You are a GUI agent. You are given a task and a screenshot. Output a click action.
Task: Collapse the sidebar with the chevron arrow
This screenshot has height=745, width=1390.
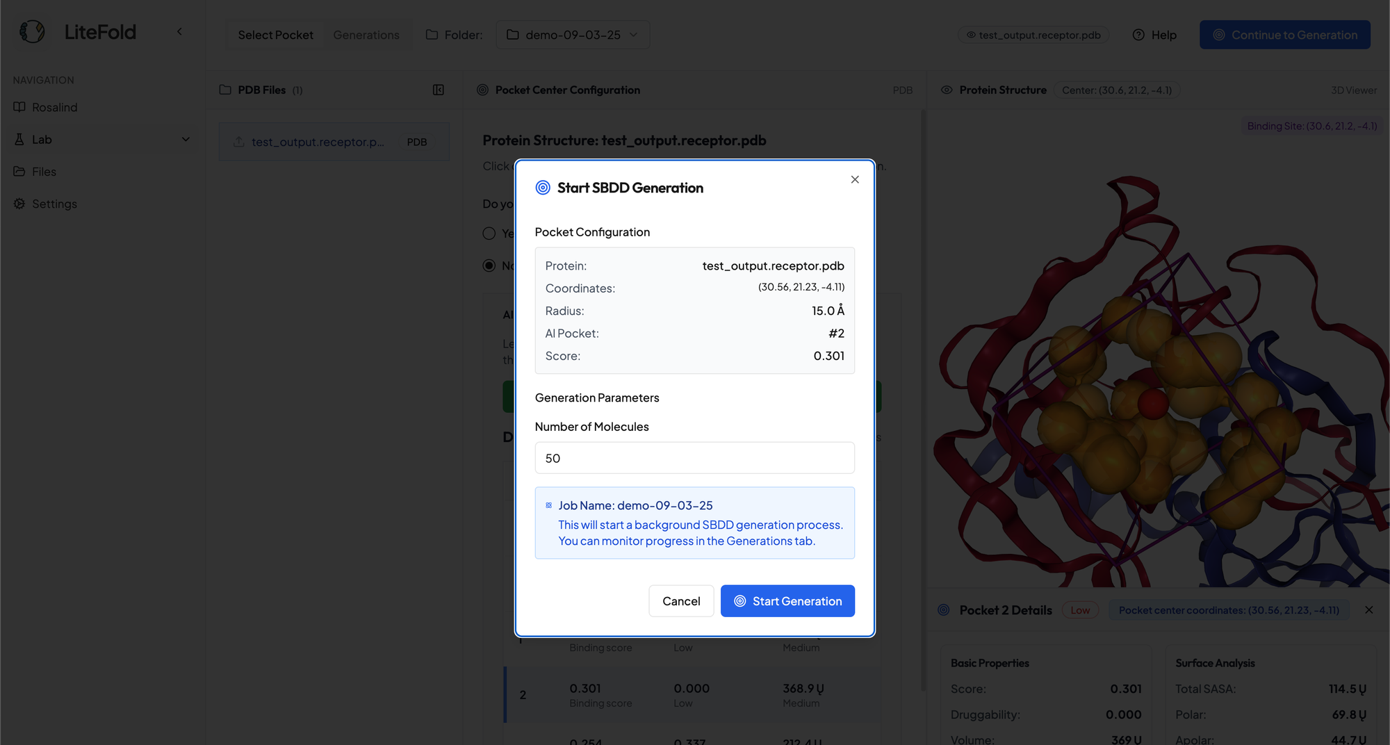tap(179, 31)
